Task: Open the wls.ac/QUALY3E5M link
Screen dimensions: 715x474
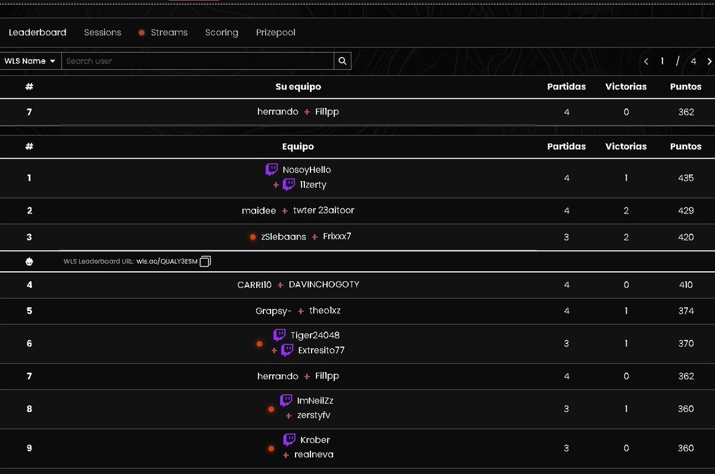Action: pos(167,261)
